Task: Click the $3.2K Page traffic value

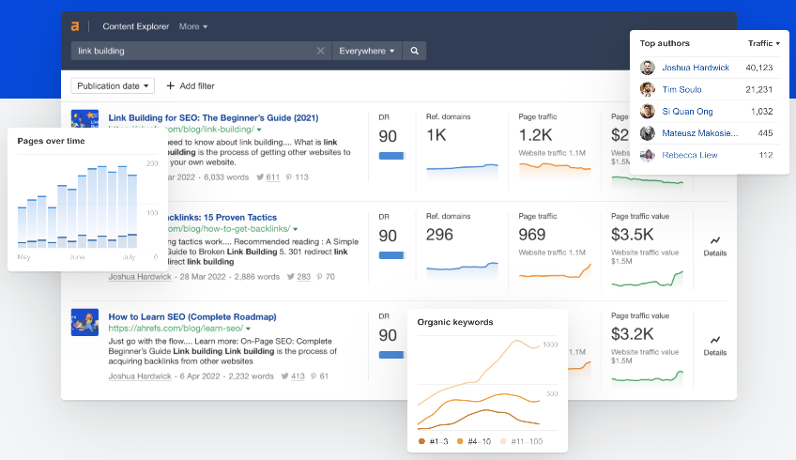Action: 633,334
